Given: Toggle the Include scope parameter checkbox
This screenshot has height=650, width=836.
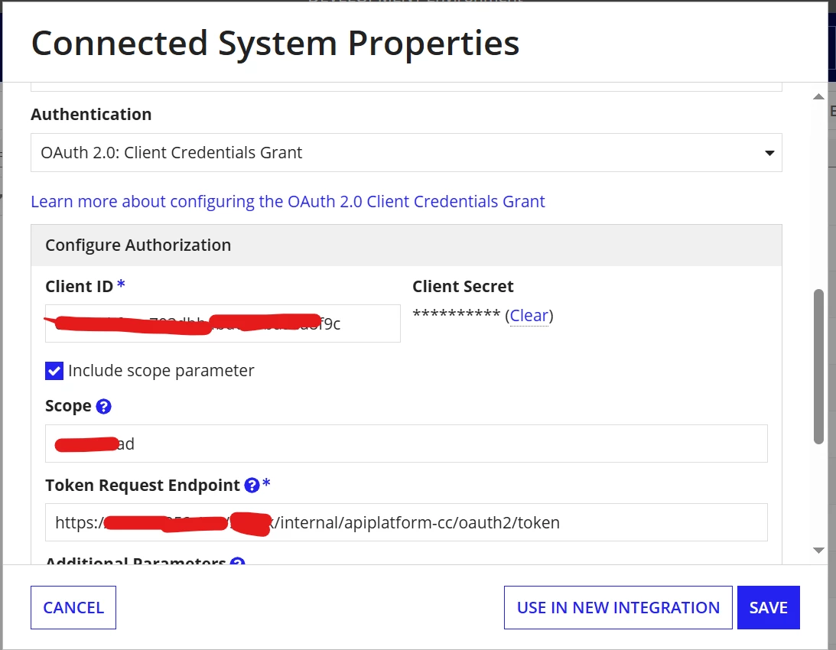Looking at the screenshot, I should point(54,371).
